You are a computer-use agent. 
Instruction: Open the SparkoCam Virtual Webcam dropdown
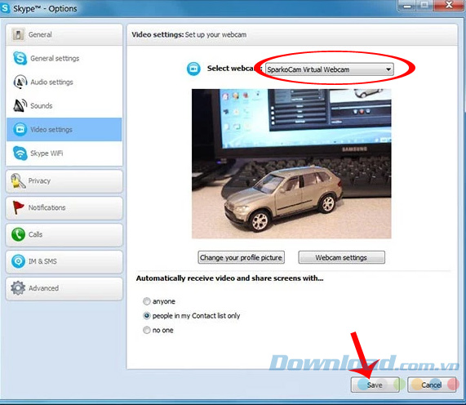coord(329,69)
